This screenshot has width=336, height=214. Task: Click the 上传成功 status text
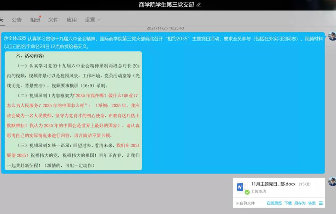tap(258, 191)
